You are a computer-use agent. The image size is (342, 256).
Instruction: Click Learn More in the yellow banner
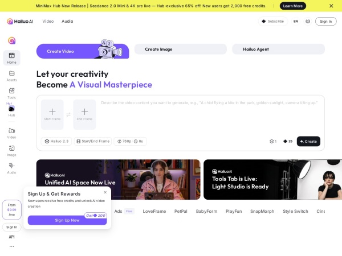click(x=293, y=6)
